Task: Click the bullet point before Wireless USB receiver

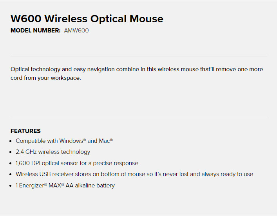Action: coord(11,175)
